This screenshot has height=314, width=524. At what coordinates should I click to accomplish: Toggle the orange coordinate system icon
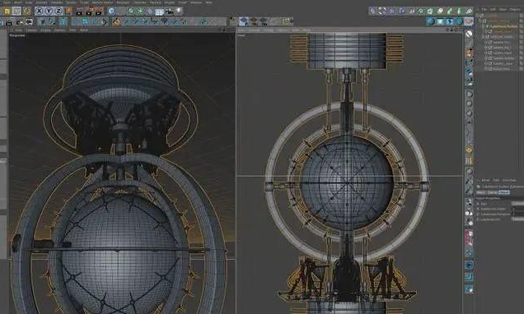tap(68, 11)
